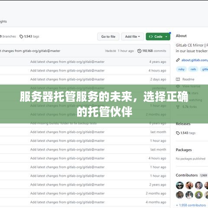Screen dimensions: 208x208
Task: Click the tag icon under Releases
Action: pyautogui.click(x=178, y=133)
